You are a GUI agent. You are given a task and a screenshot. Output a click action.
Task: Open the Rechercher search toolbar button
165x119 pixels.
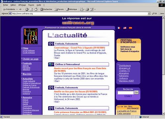[x=46, y=10]
